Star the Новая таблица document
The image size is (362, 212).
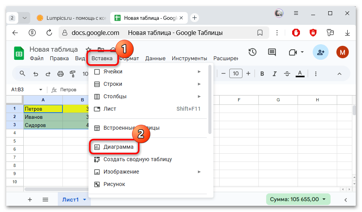(88, 50)
